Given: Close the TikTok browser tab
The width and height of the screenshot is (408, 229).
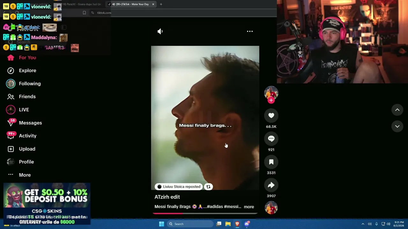Looking at the screenshot, I should (x=153, y=4).
